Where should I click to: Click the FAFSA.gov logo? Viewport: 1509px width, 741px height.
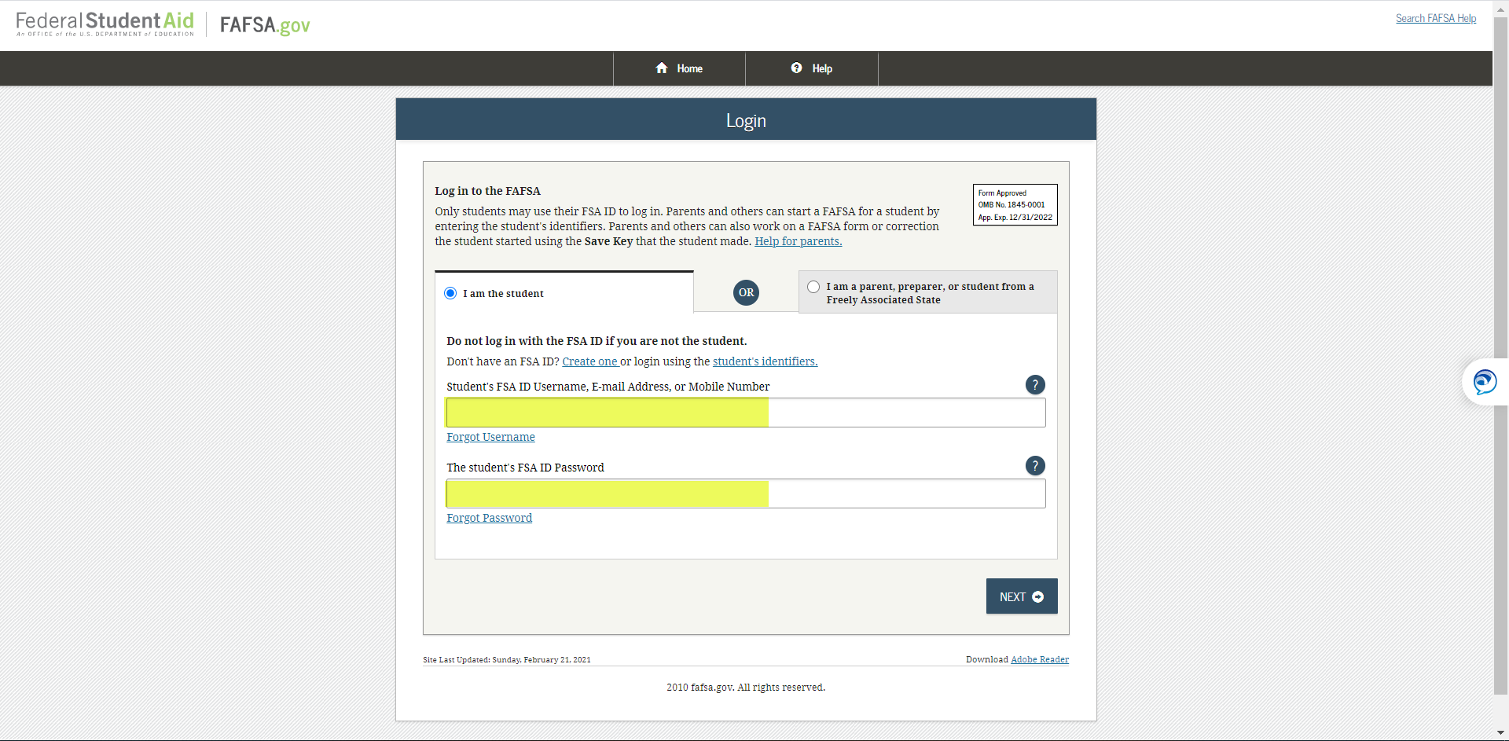coord(264,24)
